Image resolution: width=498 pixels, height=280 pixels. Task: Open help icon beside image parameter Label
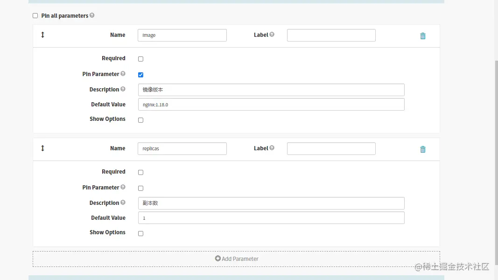(x=272, y=34)
